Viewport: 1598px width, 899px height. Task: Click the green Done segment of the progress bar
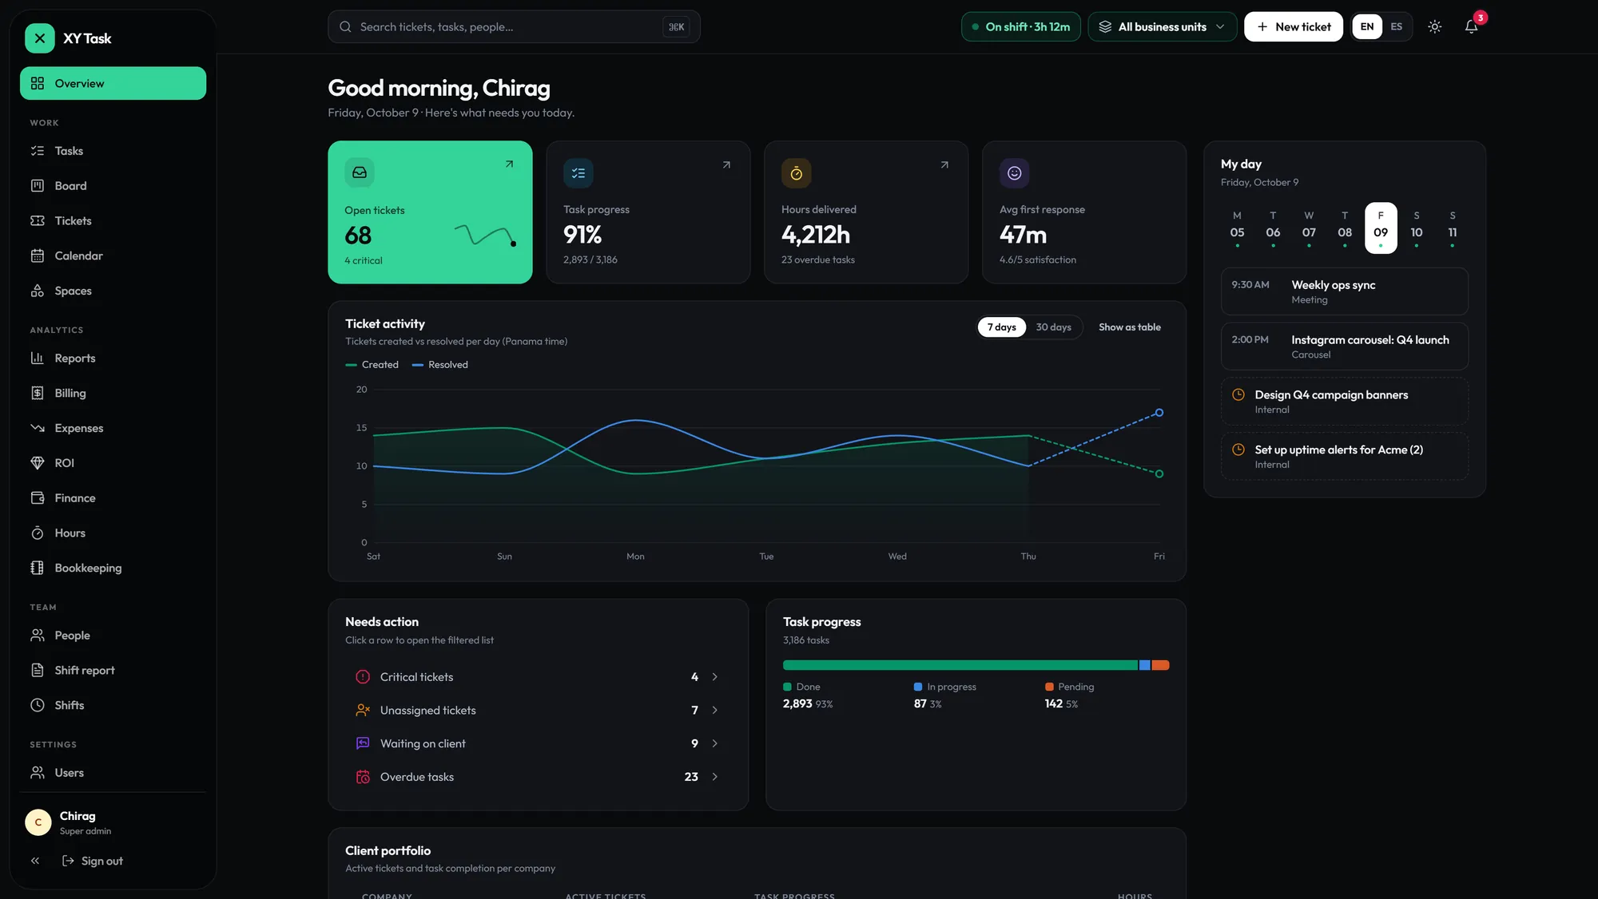tap(960, 665)
